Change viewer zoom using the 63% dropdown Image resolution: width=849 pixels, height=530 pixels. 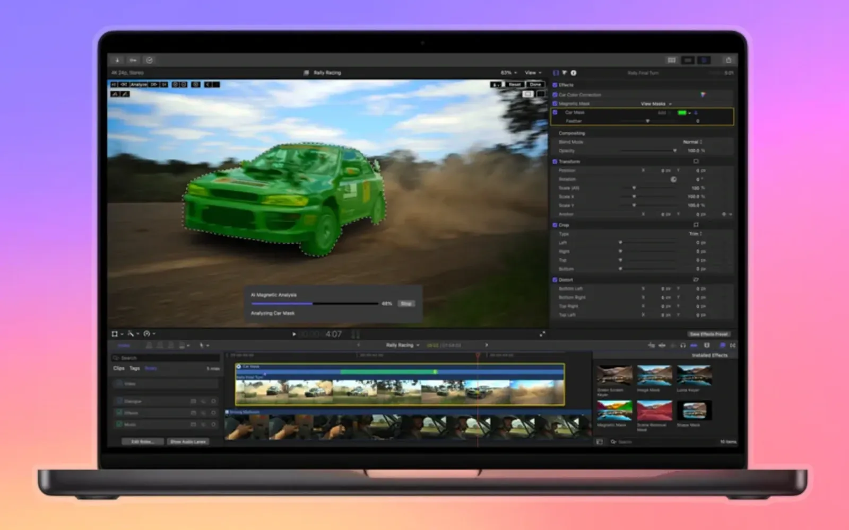tap(507, 73)
